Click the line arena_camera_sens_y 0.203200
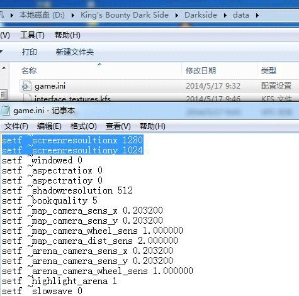Image resolution: width=299 pixels, height=296 pixels. point(87,261)
